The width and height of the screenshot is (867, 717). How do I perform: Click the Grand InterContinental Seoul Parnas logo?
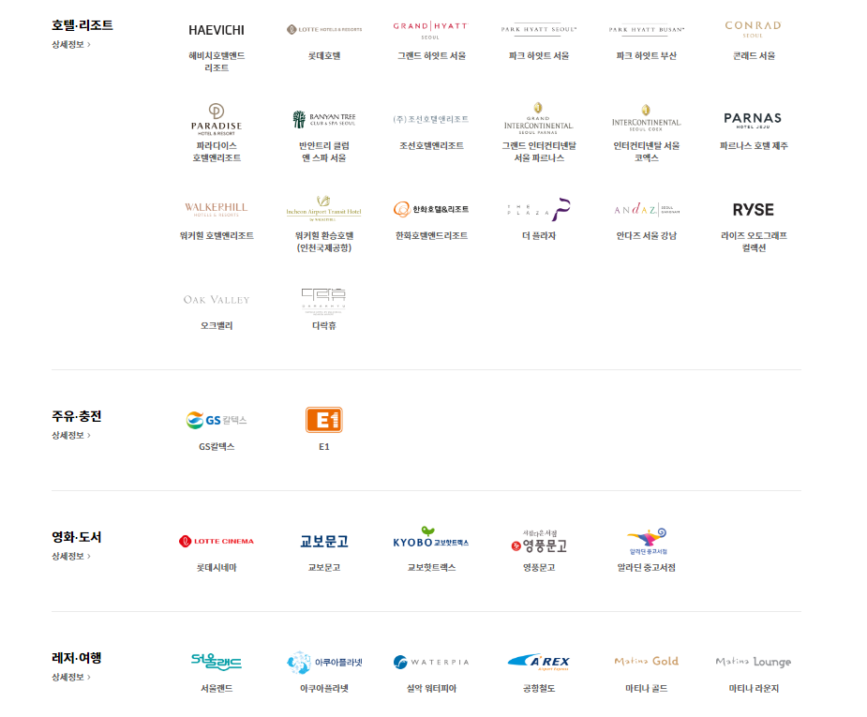(539, 118)
